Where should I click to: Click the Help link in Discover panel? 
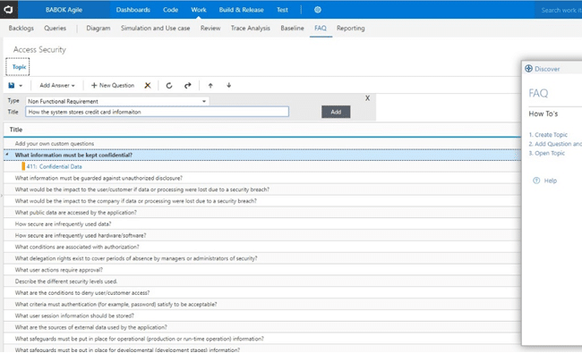pos(551,181)
